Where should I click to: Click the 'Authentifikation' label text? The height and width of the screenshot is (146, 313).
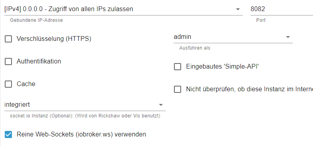(x=39, y=61)
